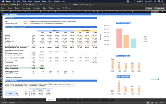Switch to Page Layout view icon in status bar
166x104 pixels.
tap(152, 103)
